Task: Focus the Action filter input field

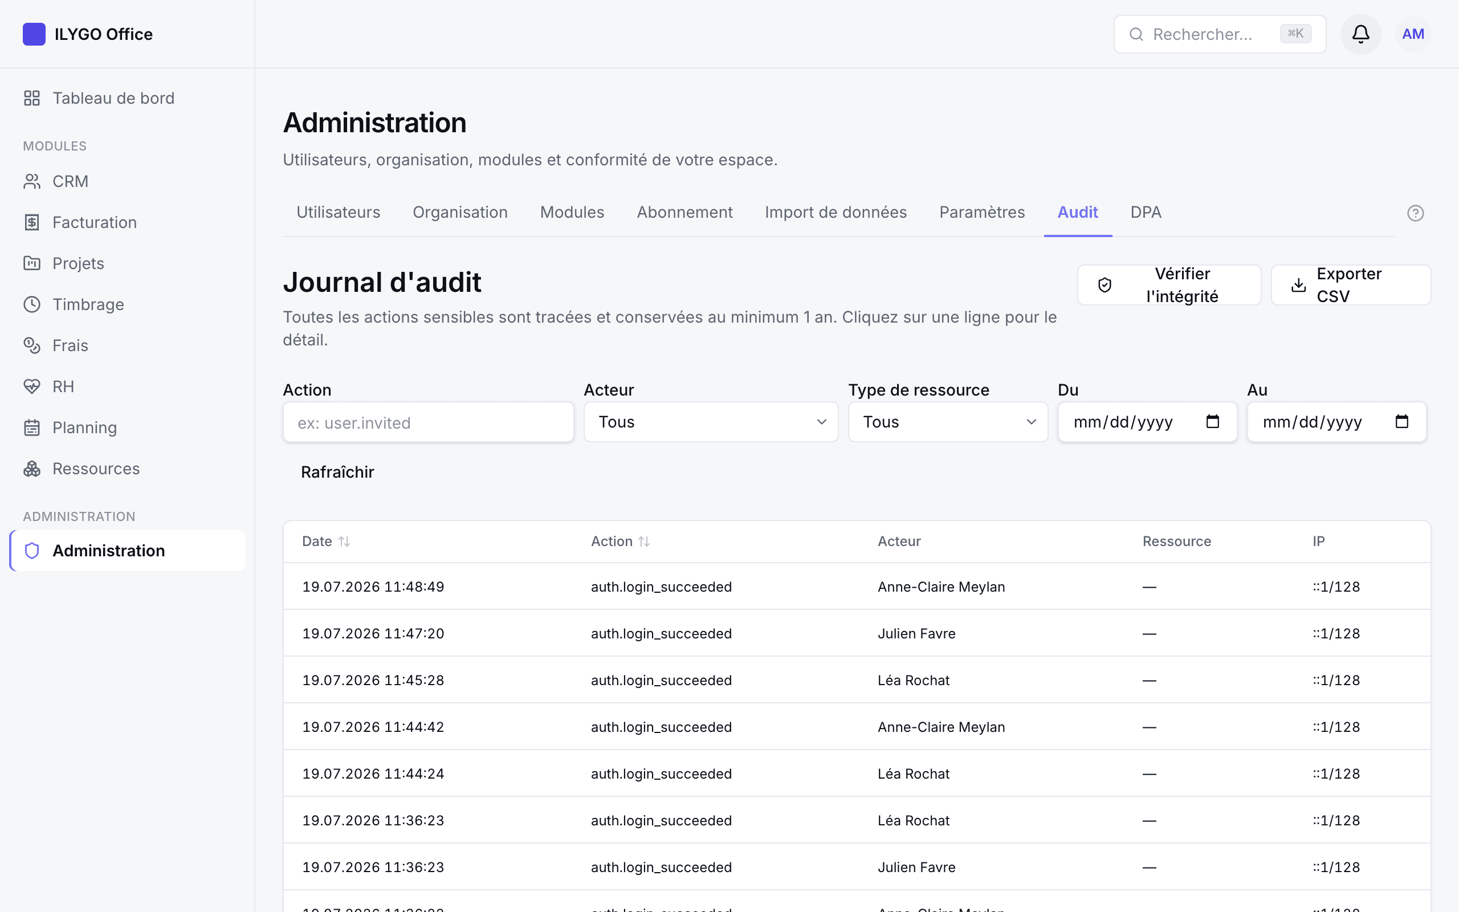Action: coord(428,422)
